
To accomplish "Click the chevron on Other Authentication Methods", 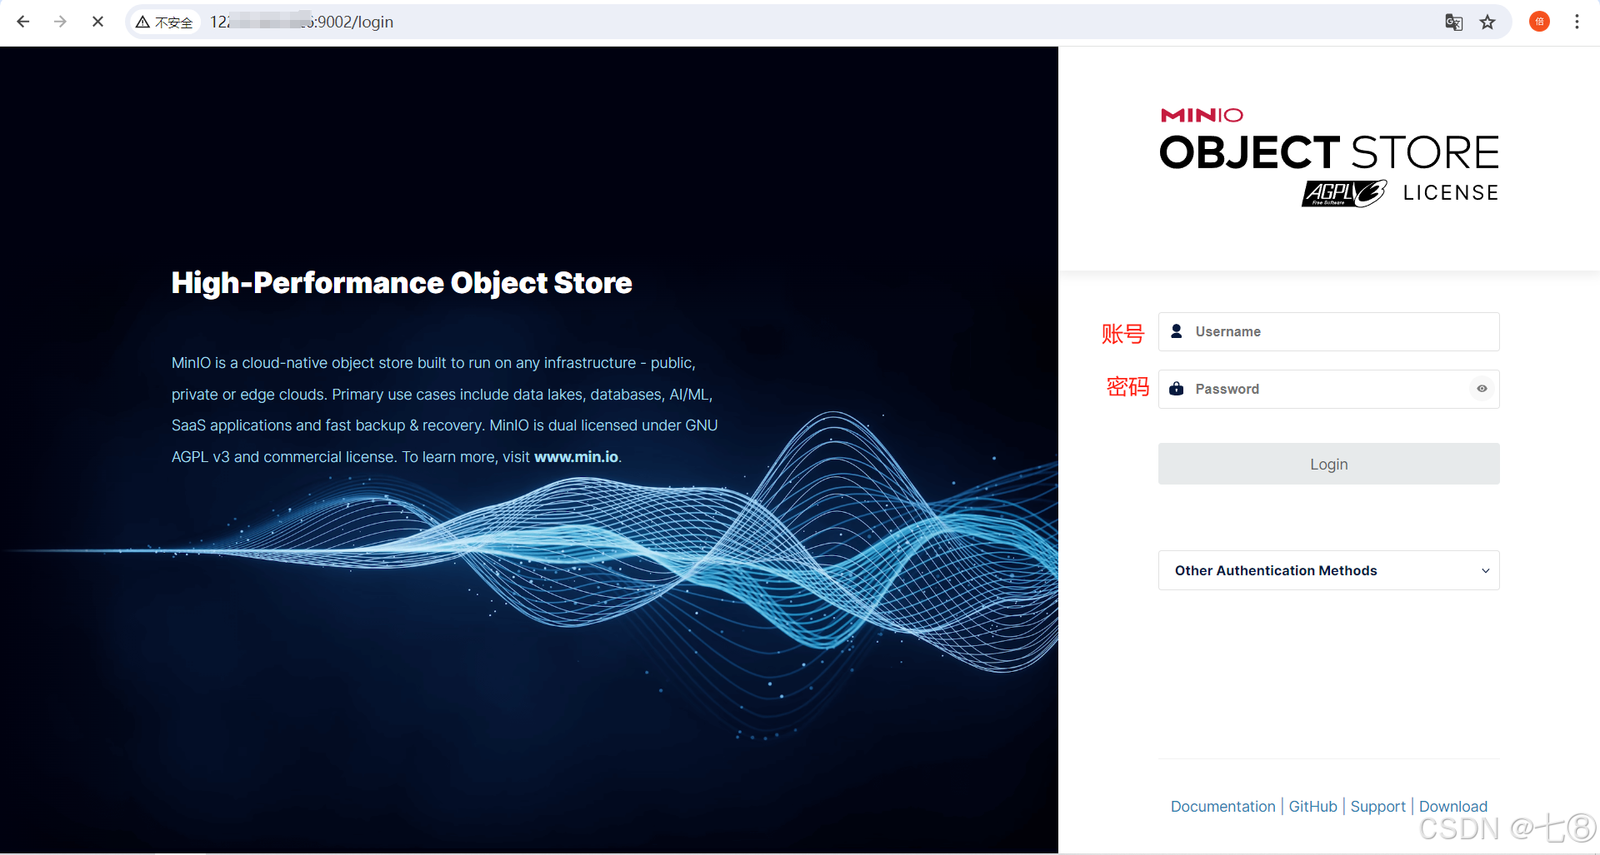I will (1485, 571).
